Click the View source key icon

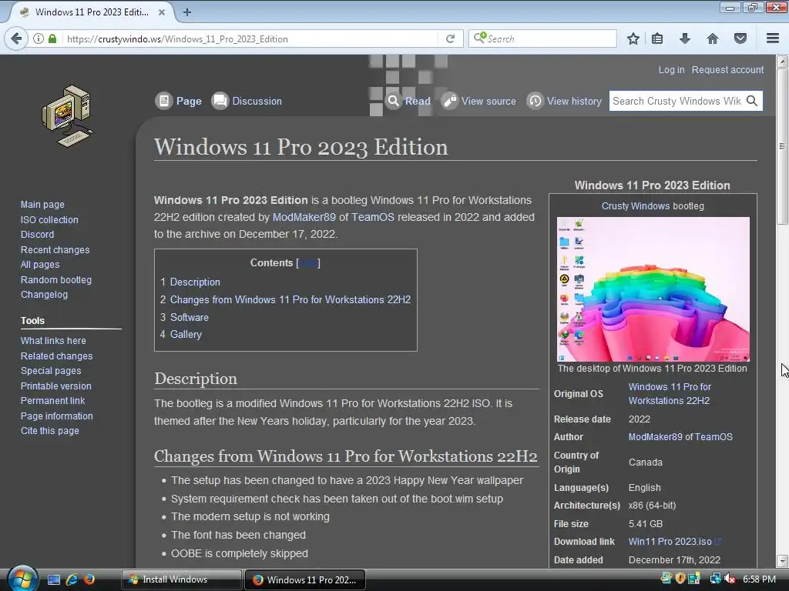click(449, 101)
